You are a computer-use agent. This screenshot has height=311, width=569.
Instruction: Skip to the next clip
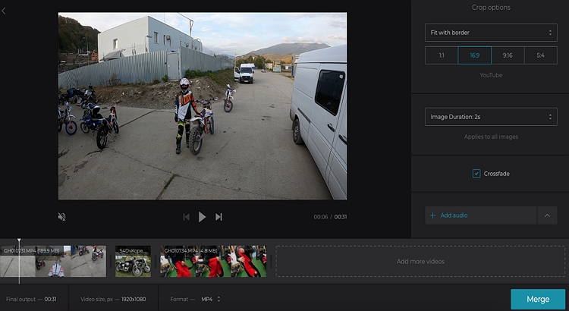218,217
